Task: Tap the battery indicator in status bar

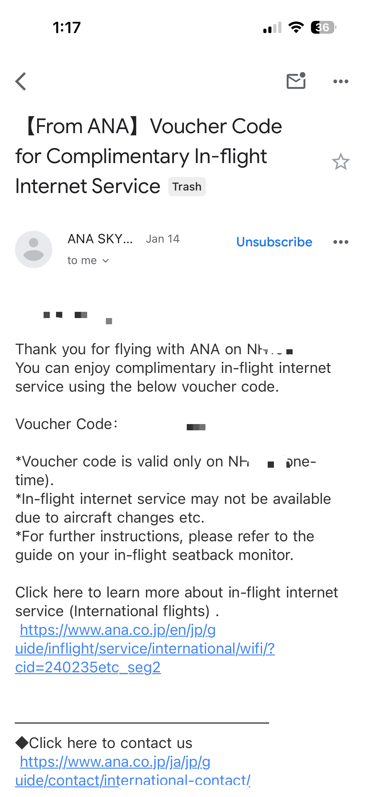Action: pos(323,27)
